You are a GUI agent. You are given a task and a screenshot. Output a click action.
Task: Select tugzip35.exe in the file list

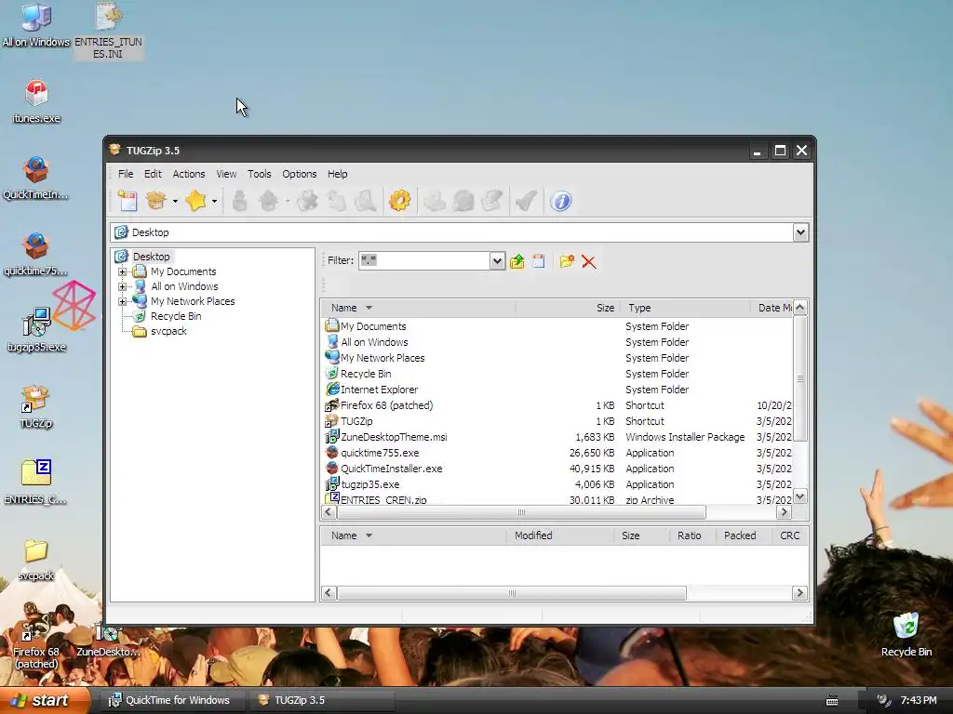point(369,484)
